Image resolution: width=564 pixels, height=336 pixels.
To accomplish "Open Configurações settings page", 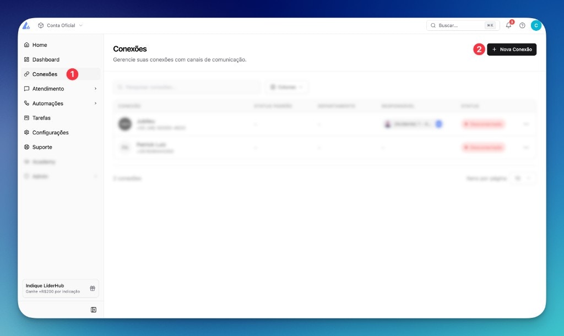I will tap(61, 132).
